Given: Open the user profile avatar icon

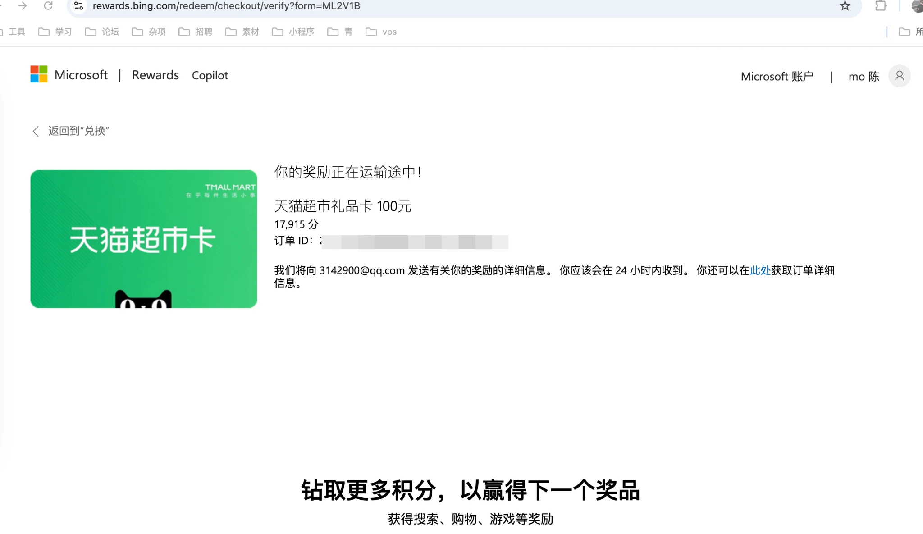Looking at the screenshot, I should pyautogui.click(x=899, y=76).
